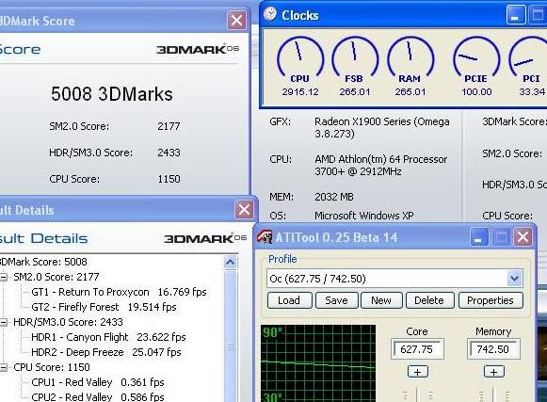Click 'Radeon X1900 Series (Omega 3.8.273)' text
This screenshot has height=402, width=547.
coord(382,127)
